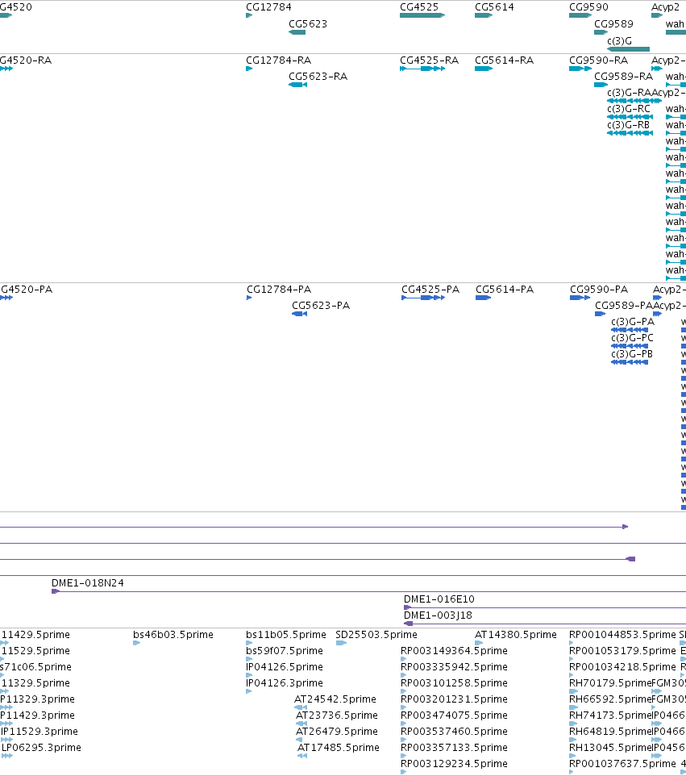Select the bs46b03.5prime EST label
Screen dimensions: 686x776
[173, 635]
